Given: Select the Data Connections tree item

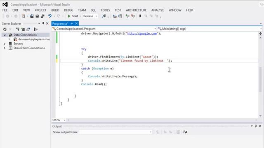Looking at the screenshot, I should click(25, 35).
